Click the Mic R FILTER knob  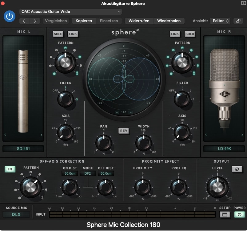(182, 99)
